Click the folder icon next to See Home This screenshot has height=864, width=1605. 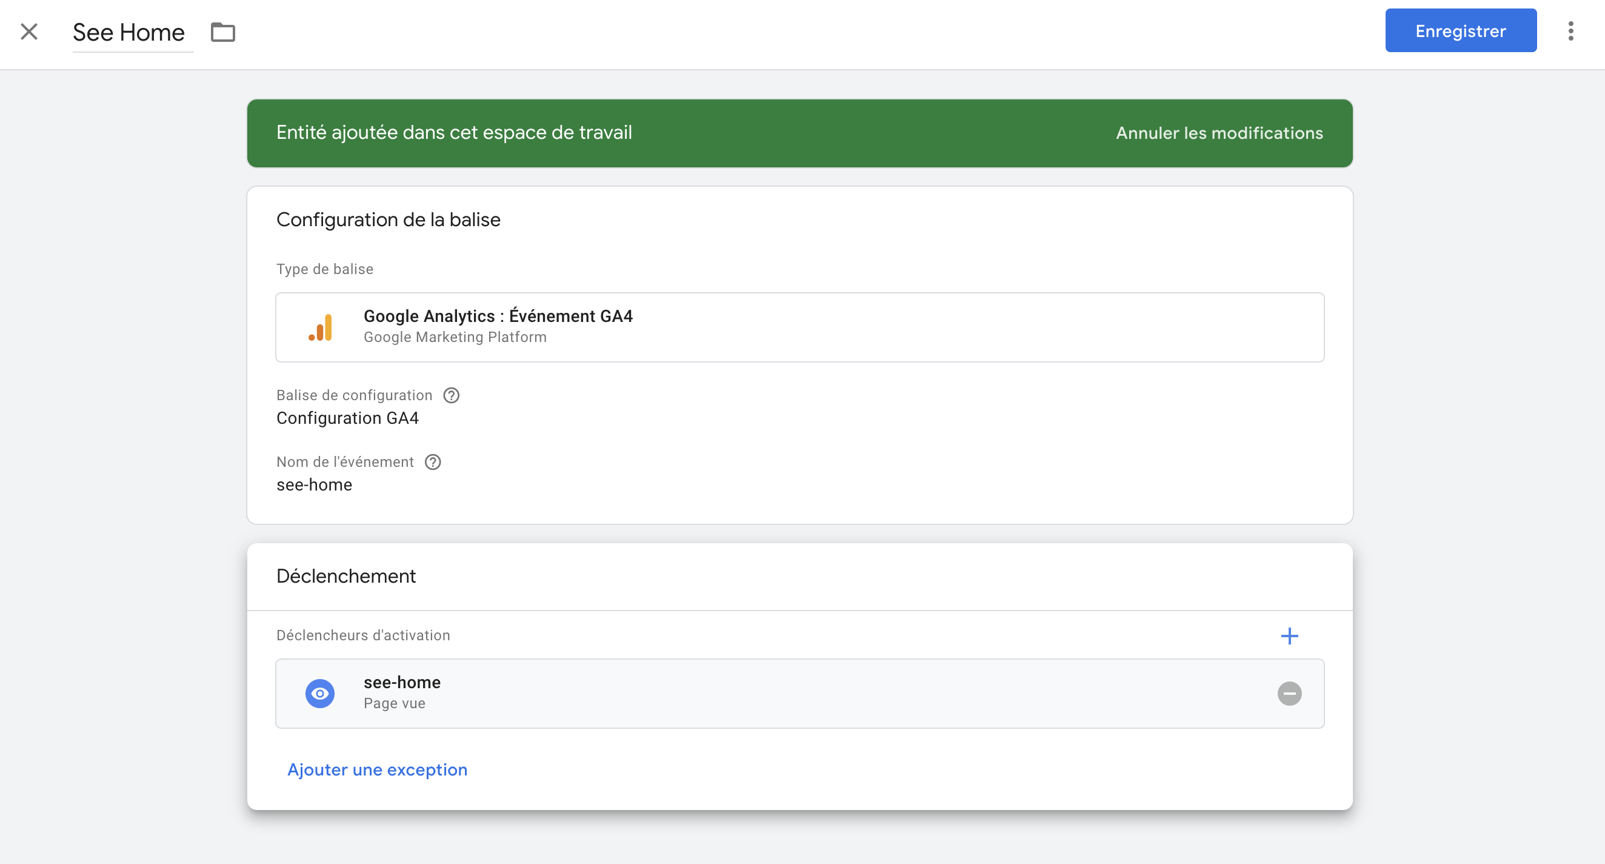[x=222, y=31]
